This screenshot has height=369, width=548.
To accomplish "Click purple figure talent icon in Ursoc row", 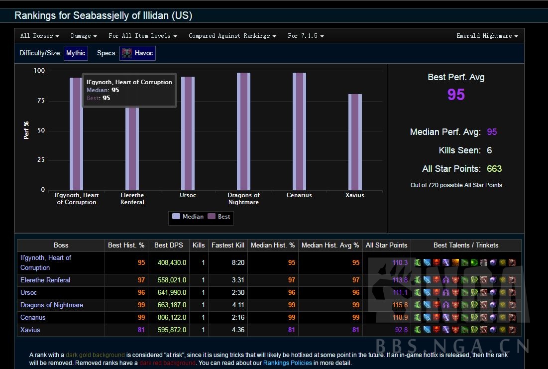I will click(446, 292).
